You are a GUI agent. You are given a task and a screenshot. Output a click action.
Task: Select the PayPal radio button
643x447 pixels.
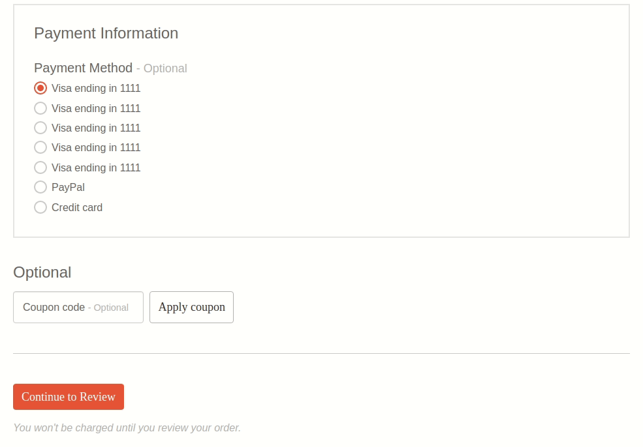point(40,187)
